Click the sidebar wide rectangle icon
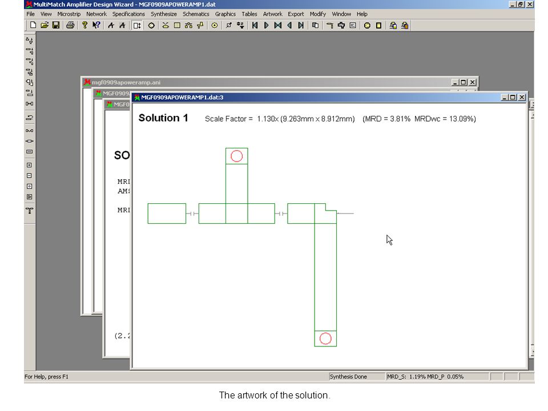 point(29,152)
